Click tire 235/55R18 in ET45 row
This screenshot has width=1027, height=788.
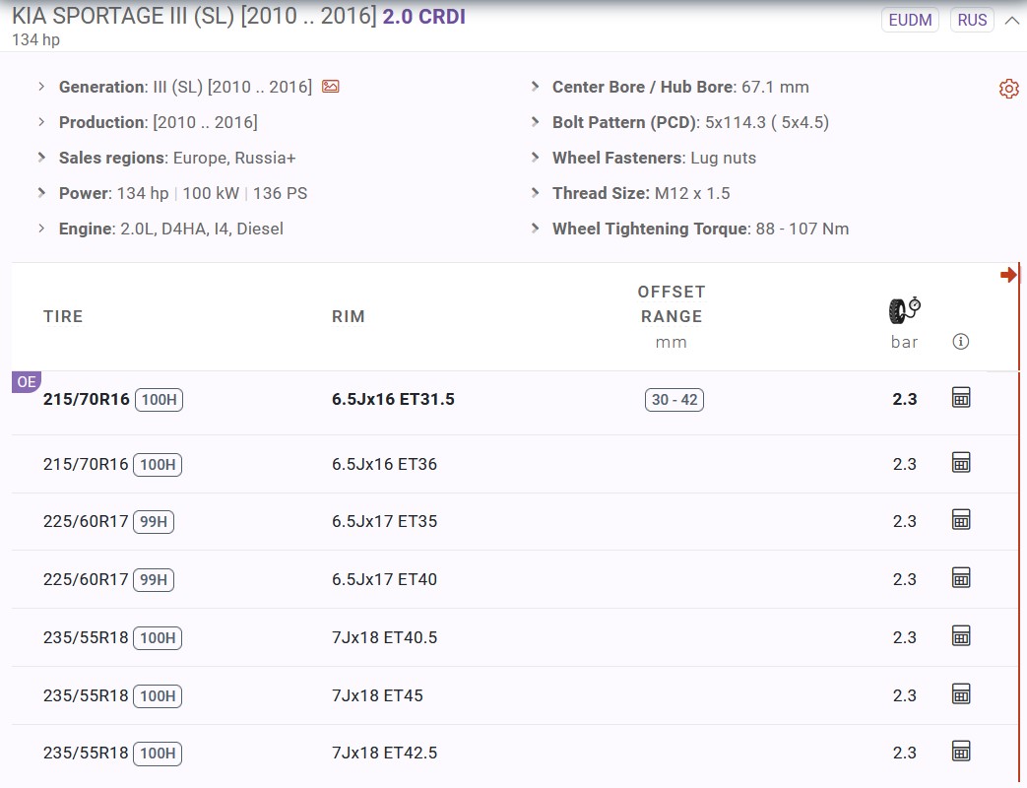point(86,695)
